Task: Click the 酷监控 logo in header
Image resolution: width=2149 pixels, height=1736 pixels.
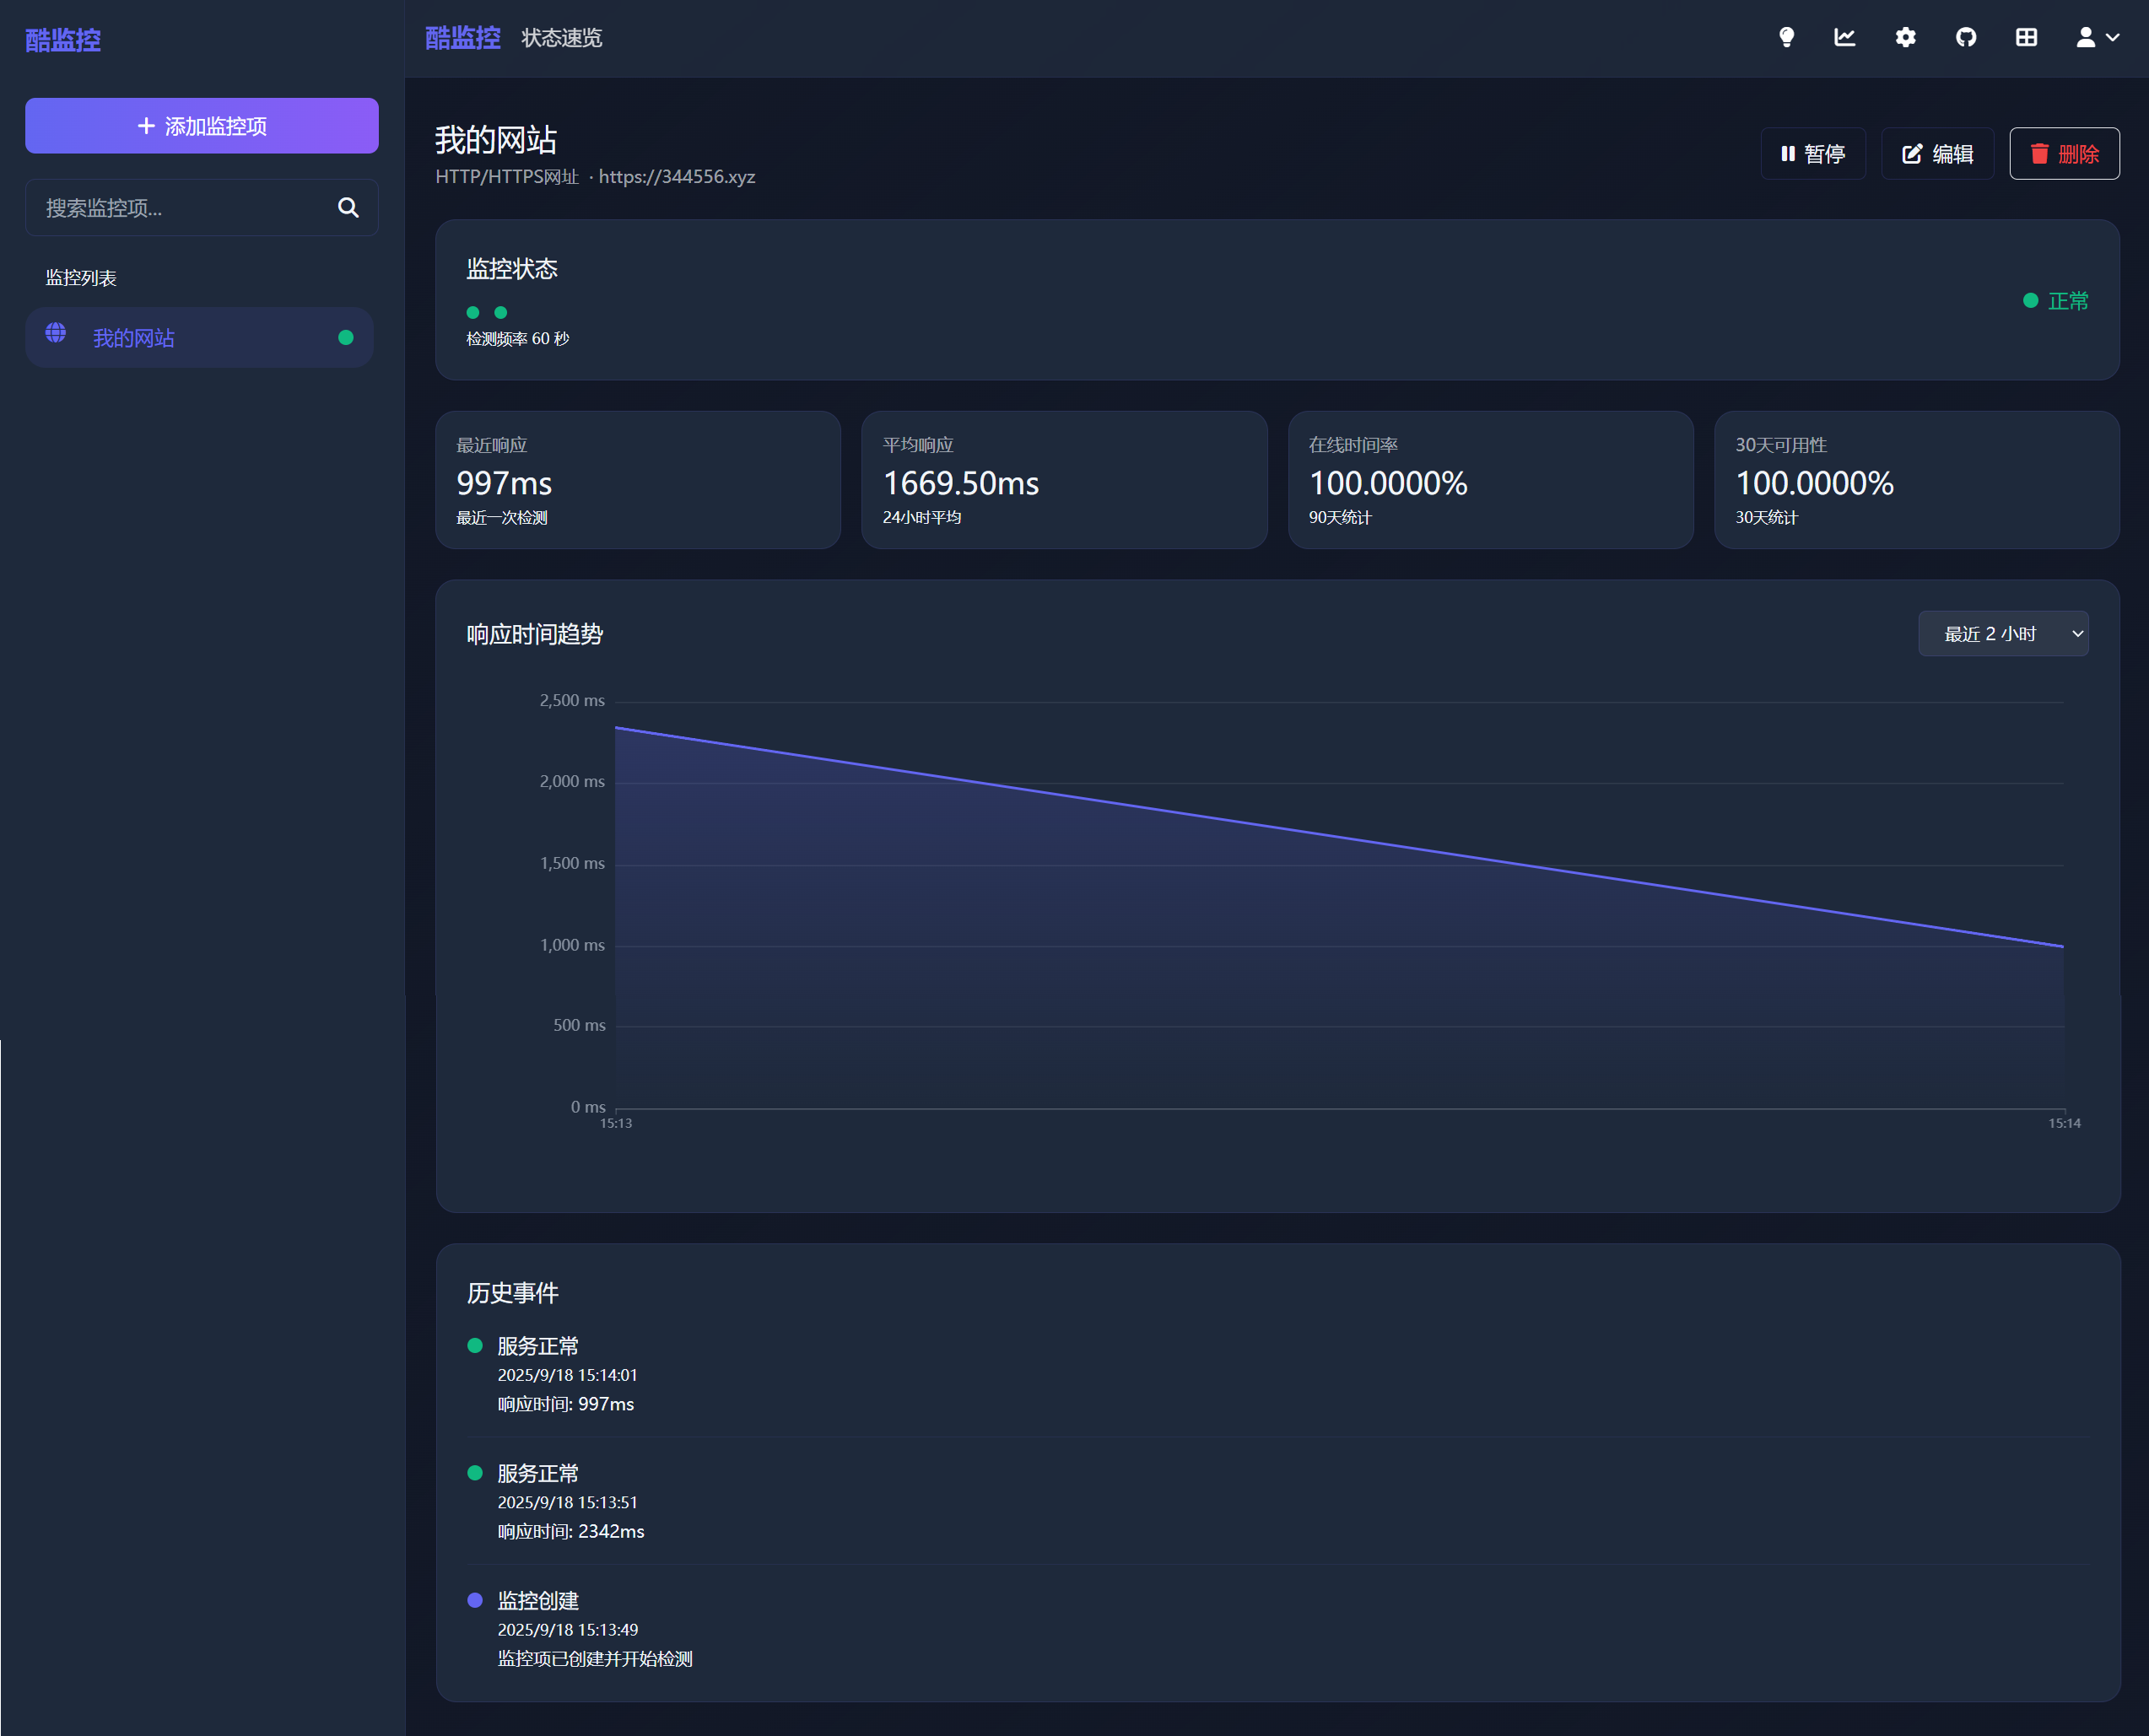Action: click(462, 38)
